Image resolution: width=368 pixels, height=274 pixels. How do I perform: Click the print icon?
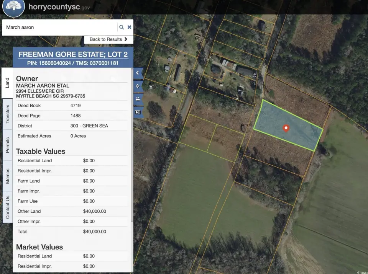(x=138, y=99)
